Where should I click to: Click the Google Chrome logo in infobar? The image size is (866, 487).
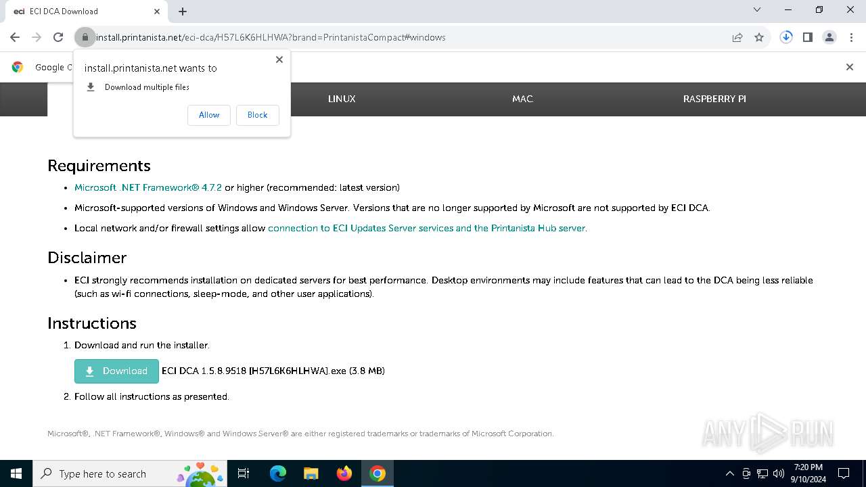(x=18, y=67)
